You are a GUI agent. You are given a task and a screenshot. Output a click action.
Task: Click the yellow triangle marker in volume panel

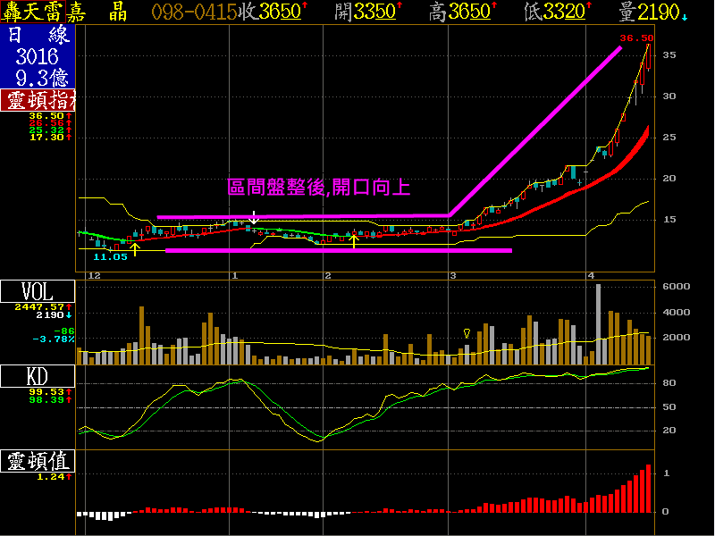pyautogui.click(x=467, y=333)
